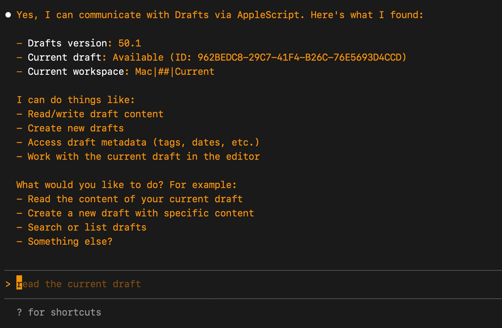This screenshot has width=502, height=328.
Task: Click the "Current workspace" label
Action: 76,72
